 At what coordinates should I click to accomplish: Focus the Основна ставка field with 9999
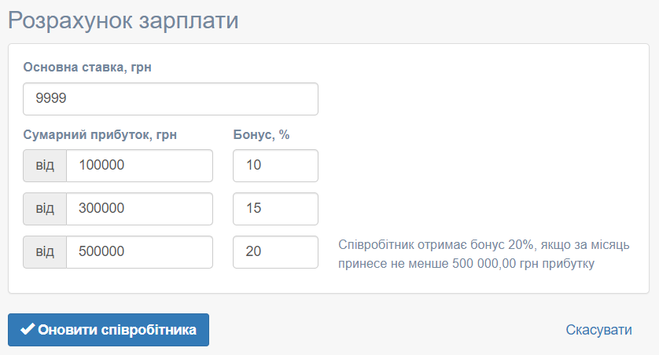click(x=171, y=99)
